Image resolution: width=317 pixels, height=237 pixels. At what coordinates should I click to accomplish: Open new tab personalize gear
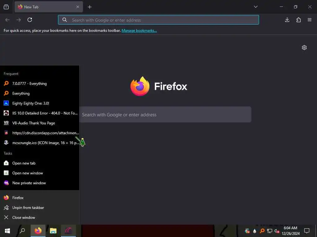point(304,48)
